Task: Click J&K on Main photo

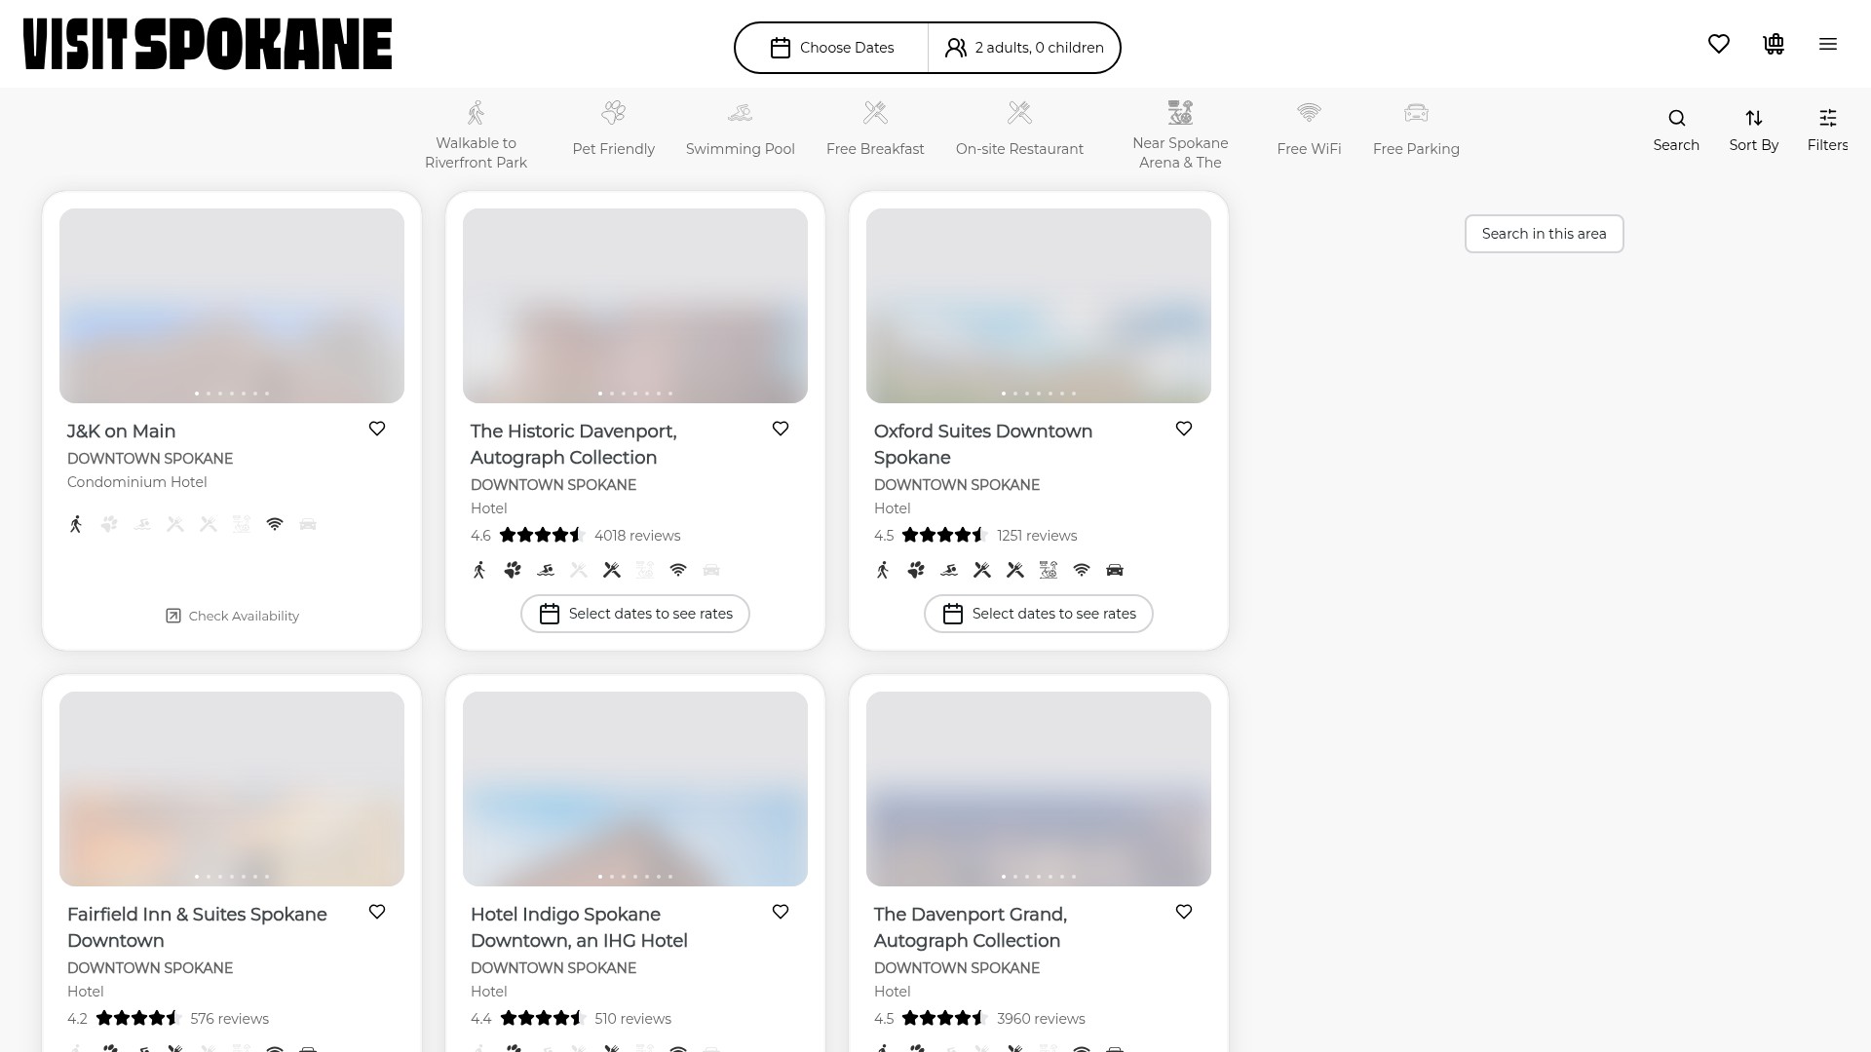Action: point(232,306)
